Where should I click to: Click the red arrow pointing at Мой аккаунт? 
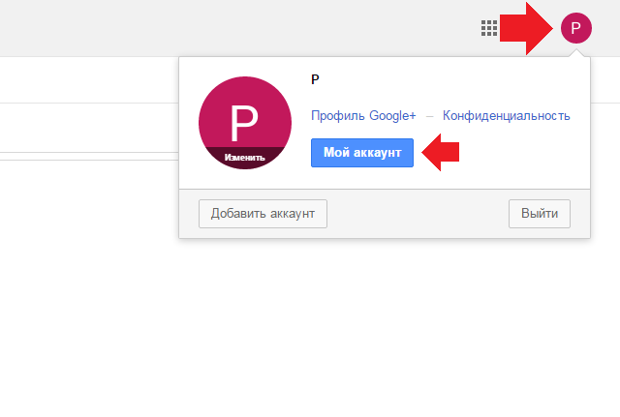440,153
